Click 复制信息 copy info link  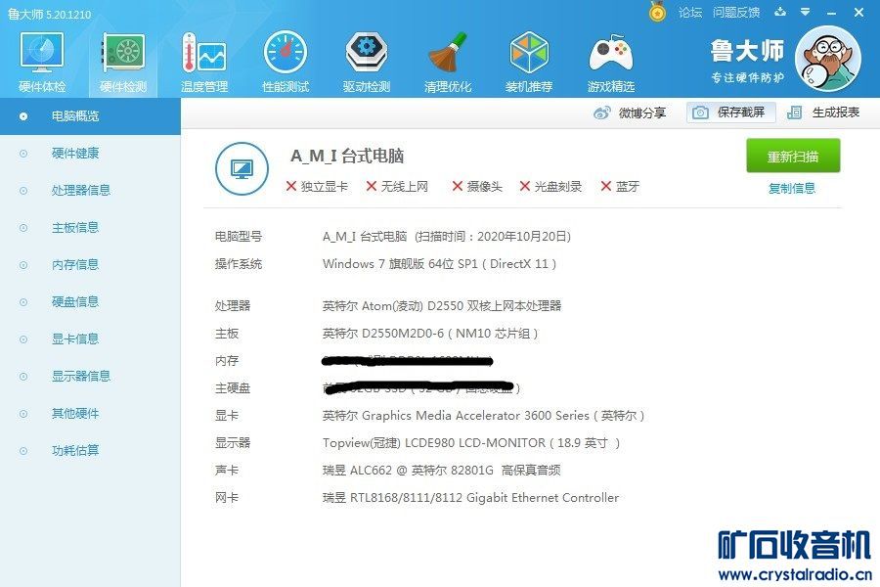[x=792, y=188]
